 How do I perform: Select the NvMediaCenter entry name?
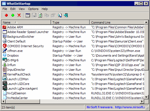click(x=17, y=98)
